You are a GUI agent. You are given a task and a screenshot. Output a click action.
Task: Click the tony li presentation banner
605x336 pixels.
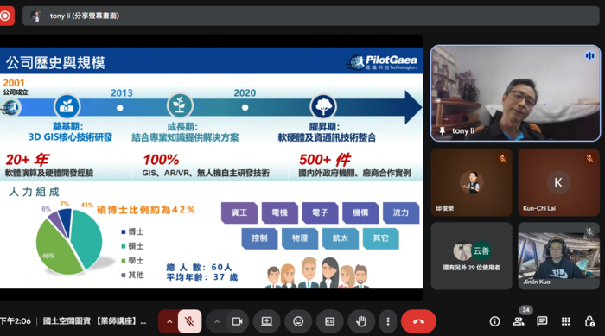(x=310, y=16)
